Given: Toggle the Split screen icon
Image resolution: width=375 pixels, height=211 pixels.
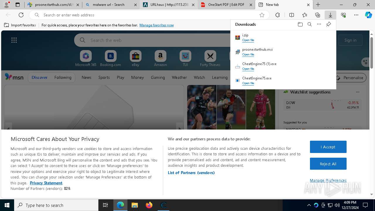Looking at the screenshot, I should pyautogui.click(x=292, y=15).
